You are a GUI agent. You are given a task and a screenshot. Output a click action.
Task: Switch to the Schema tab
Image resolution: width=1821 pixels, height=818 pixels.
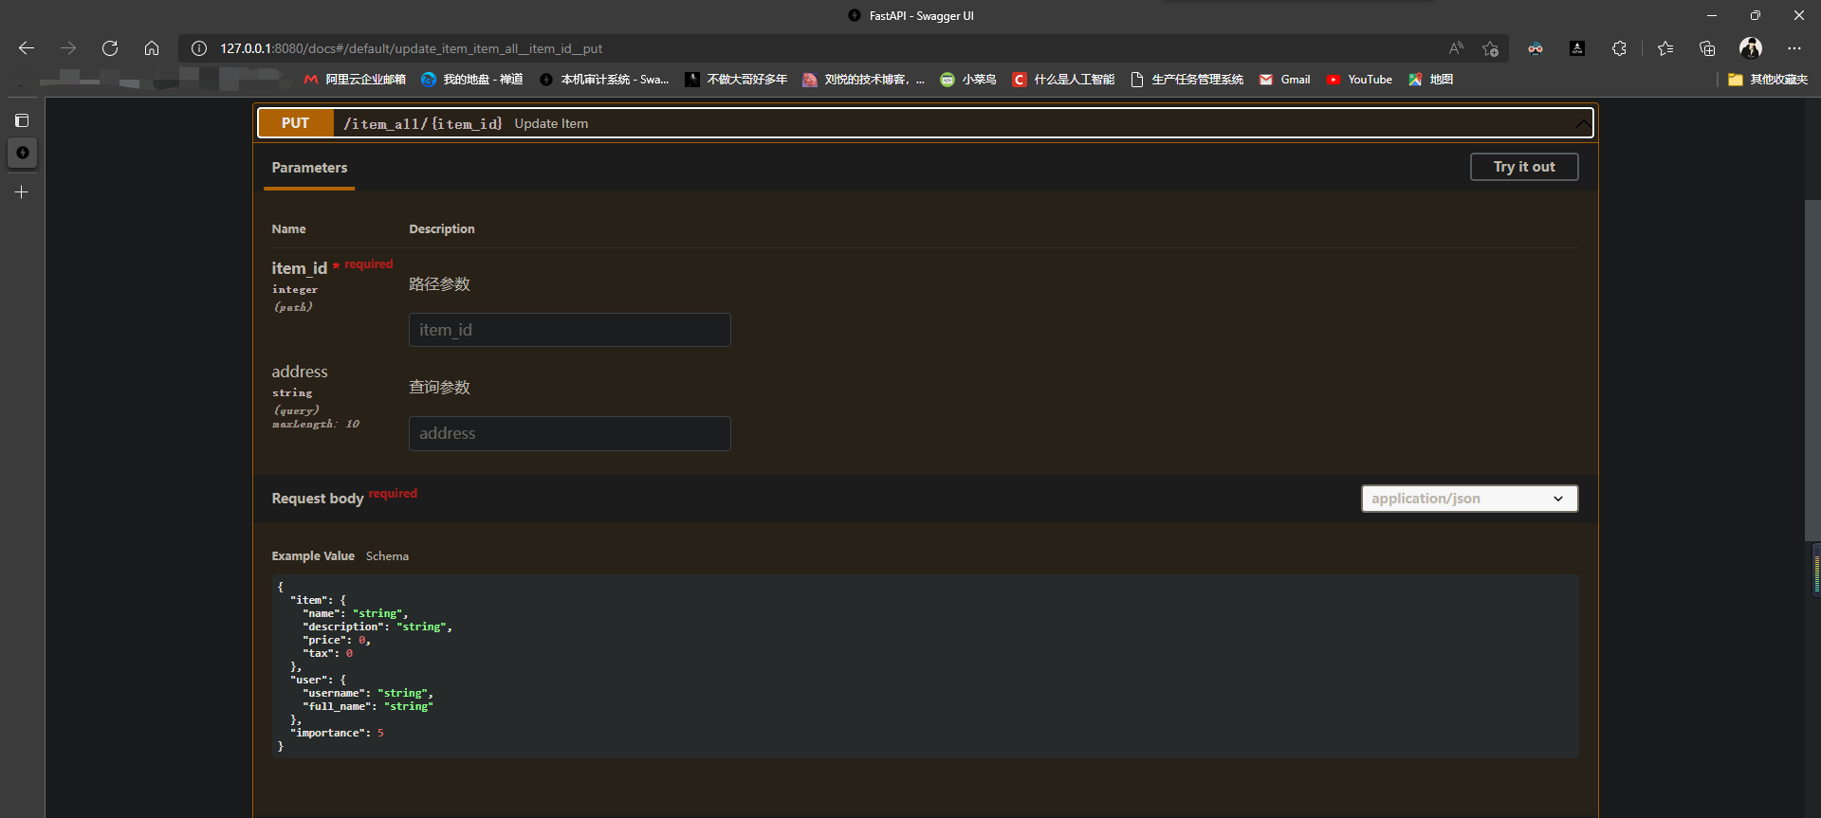pyautogui.click(x=387, y=556)
